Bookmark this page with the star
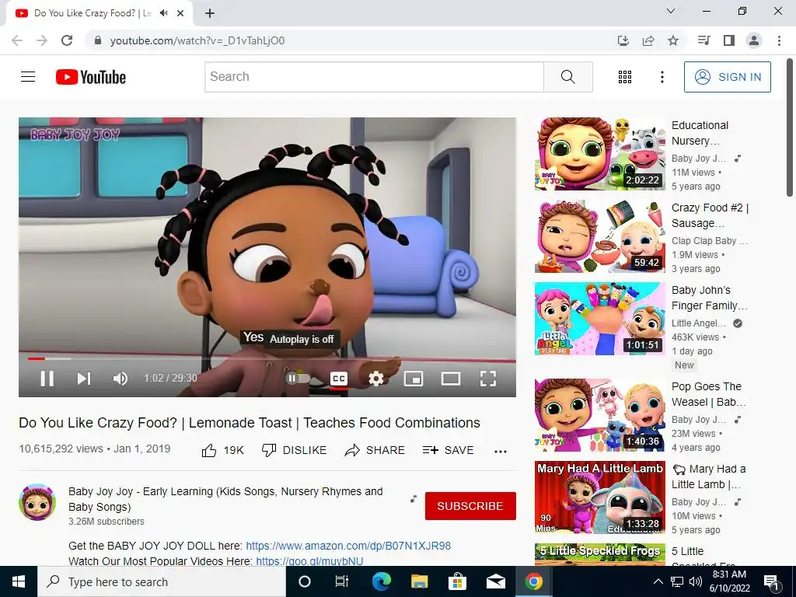Screen dimensions: 796x597 [673, 40]
